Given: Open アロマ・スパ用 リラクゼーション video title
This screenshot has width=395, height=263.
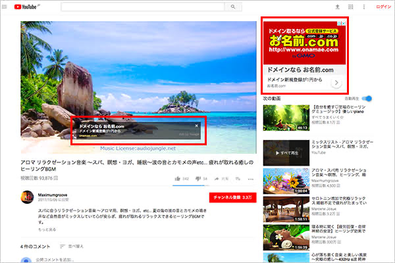Looking at the screenshot, I should (339, 172).
